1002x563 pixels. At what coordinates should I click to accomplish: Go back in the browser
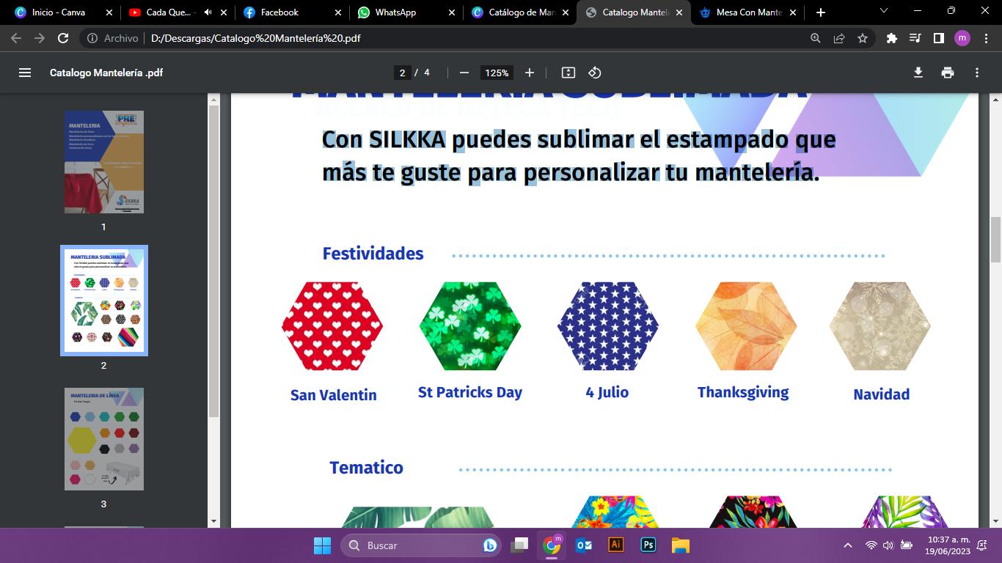click(16, 38)
